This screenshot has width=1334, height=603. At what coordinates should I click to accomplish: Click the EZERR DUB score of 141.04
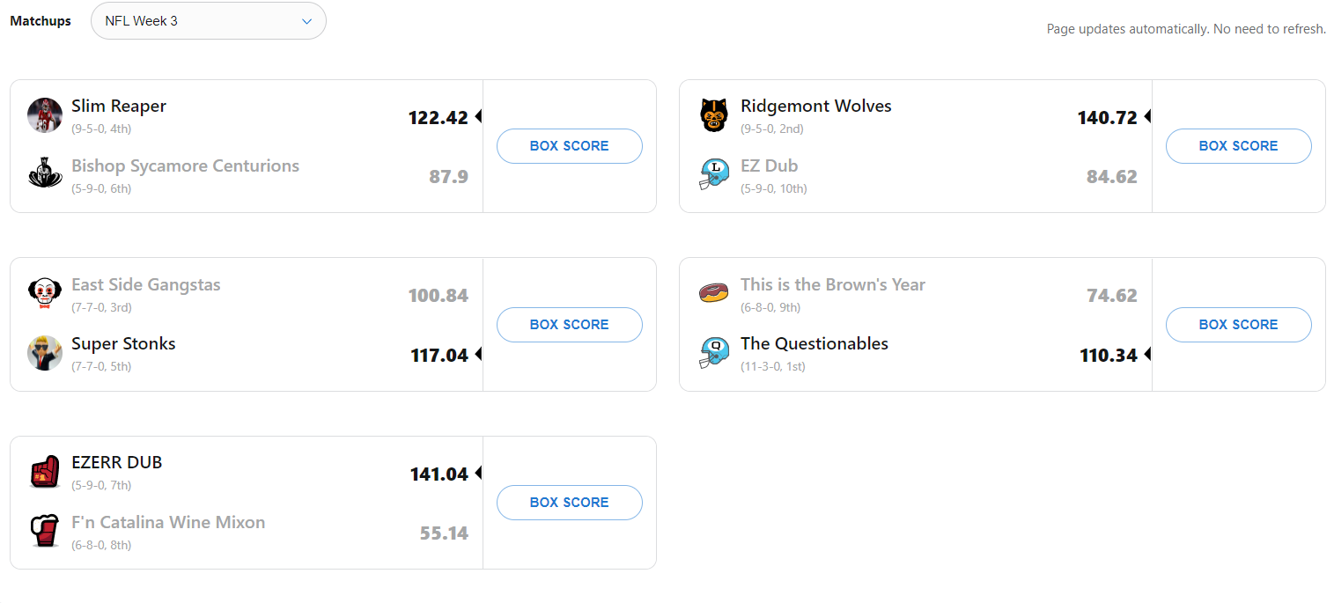[x=439, y=474]
